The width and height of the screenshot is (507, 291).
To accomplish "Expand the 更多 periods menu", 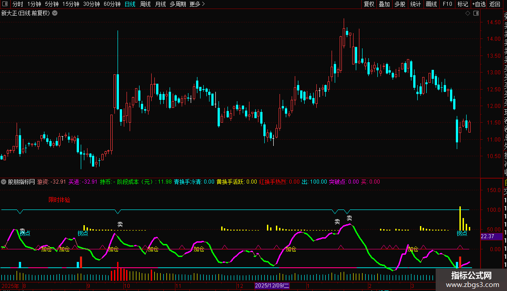I will coord(197,4).
